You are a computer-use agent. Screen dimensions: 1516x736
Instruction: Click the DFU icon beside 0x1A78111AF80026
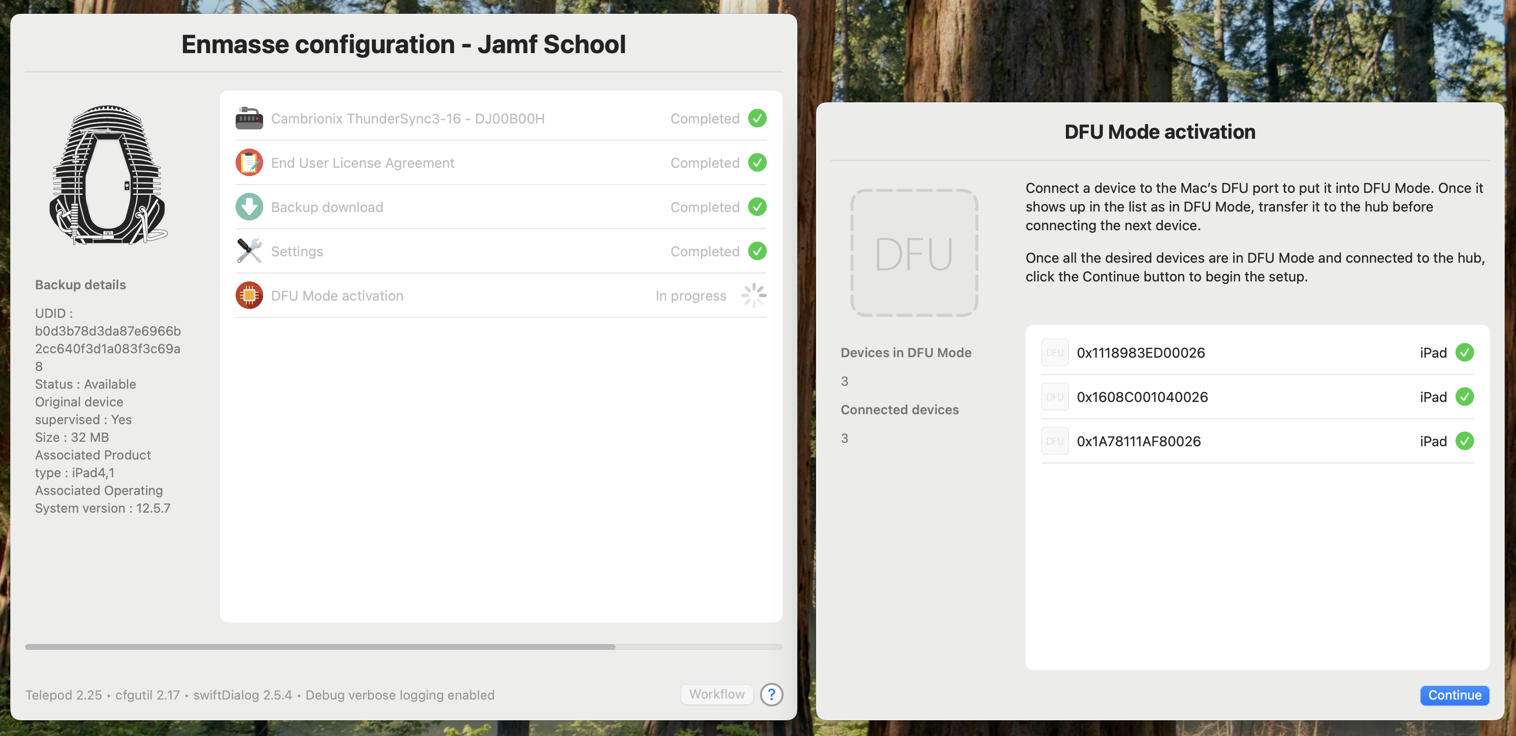1055,441
